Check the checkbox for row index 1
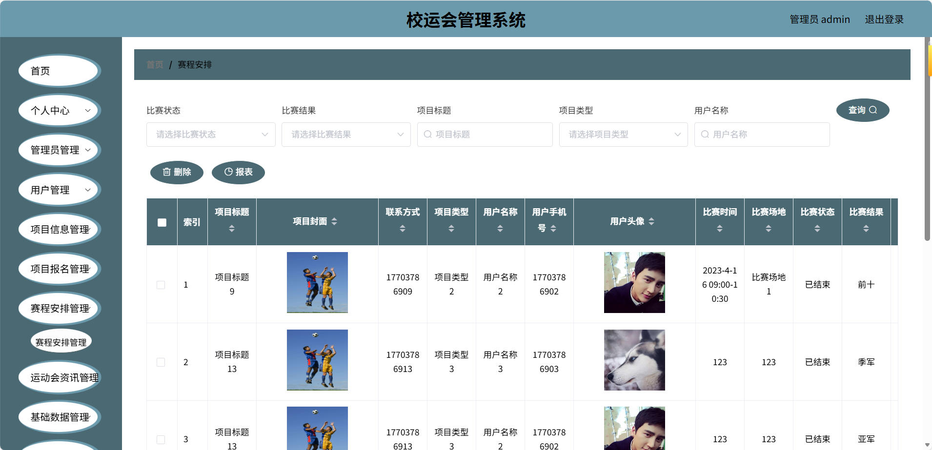Image resolution: width=932 pixels, height=450 pixels. click(x=161, y=285)
